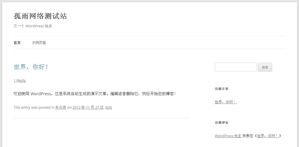Click the 搜索 search button

click(x=265, y=67)
